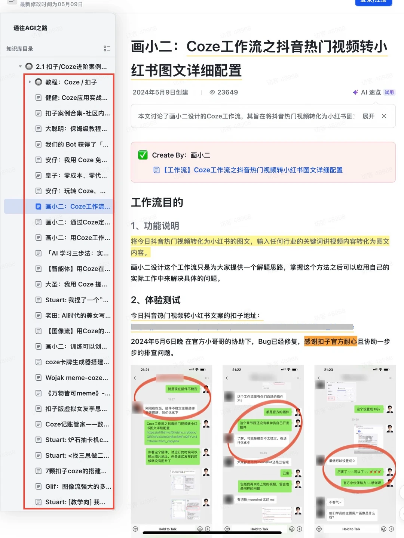Click the 1、功能说明 heading
This screenshot has width=404, height=538.
(155, 226)
